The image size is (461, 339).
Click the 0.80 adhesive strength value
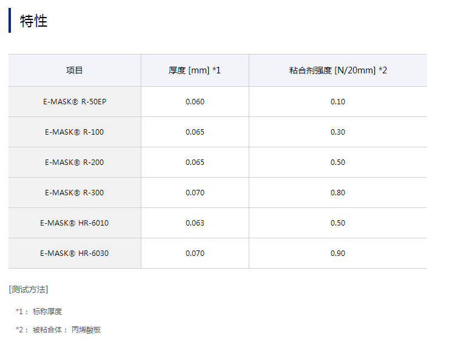pos(338,192)
